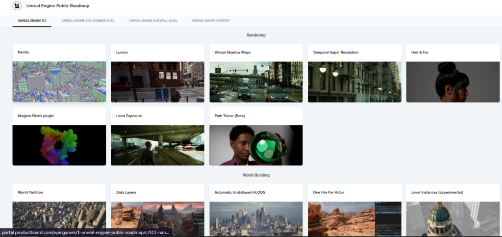Screen dimensions: 502x237
Task: Open the Unreal Engine Public Roadmap title
Action: (58, 6)
